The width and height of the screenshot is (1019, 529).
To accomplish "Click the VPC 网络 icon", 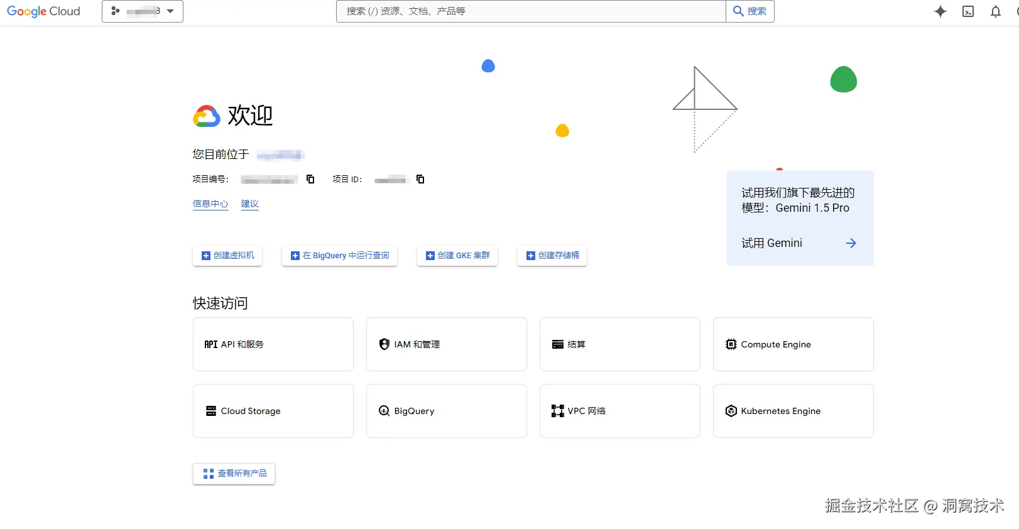I will point(558,411).
